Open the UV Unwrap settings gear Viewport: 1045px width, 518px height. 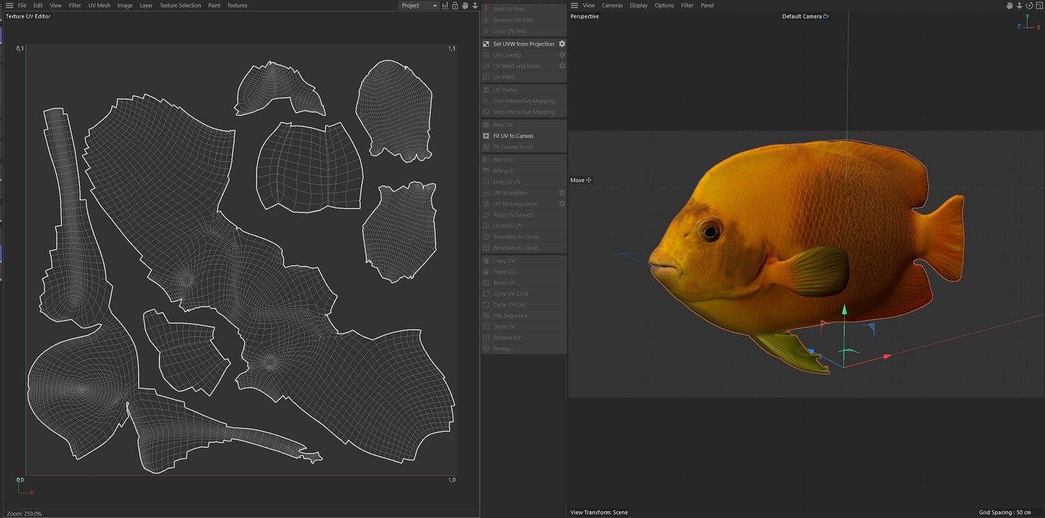(562, 55)
